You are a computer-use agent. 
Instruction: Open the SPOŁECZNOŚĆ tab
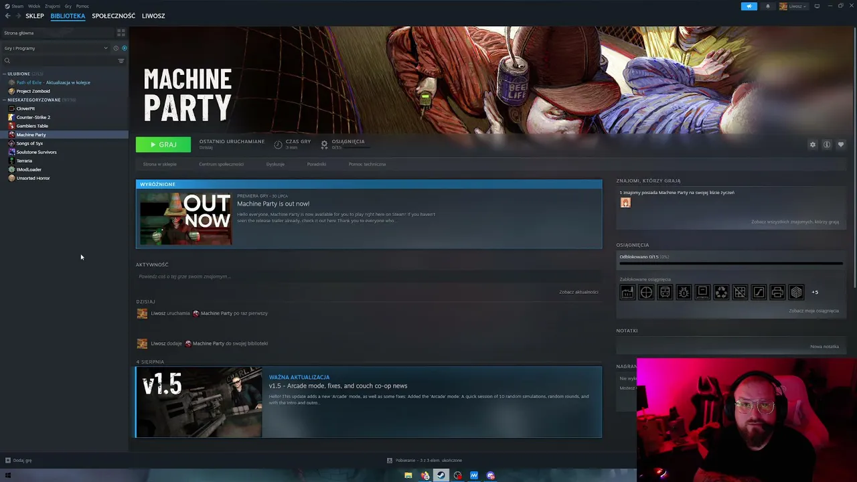click(x=113, y=16)
